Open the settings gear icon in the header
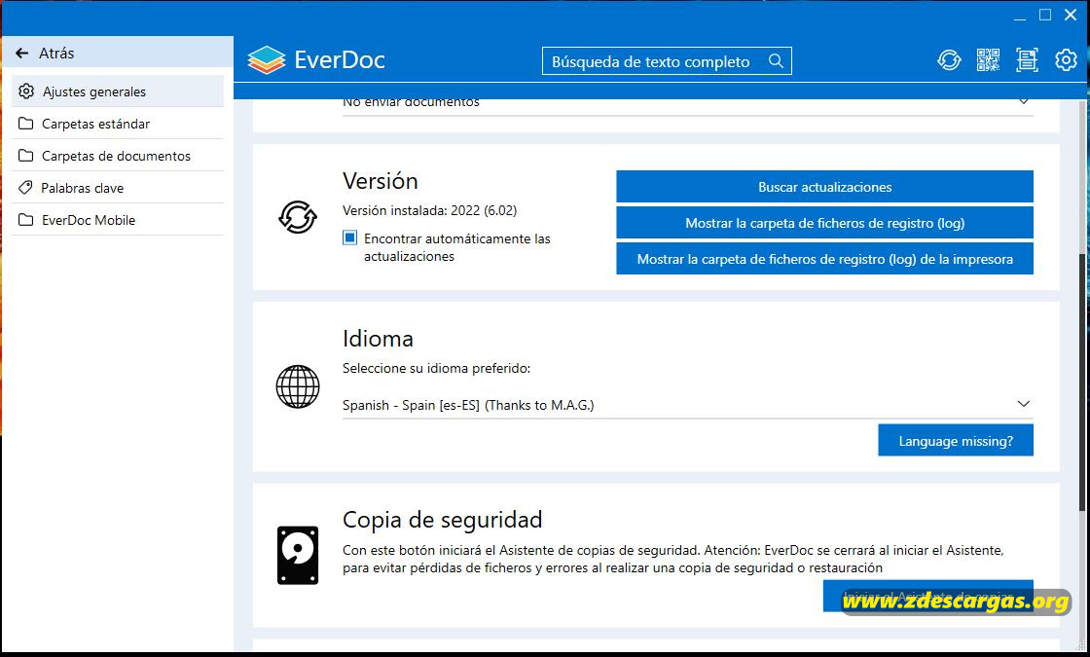This screenshot has height=657, width=1090. click(x=1066, y=60)
